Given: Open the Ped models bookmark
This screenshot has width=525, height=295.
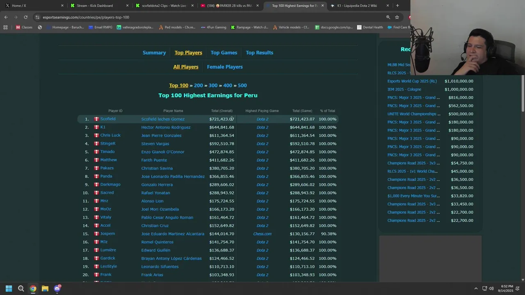Looking at the screenshot, I should (177, 27).
